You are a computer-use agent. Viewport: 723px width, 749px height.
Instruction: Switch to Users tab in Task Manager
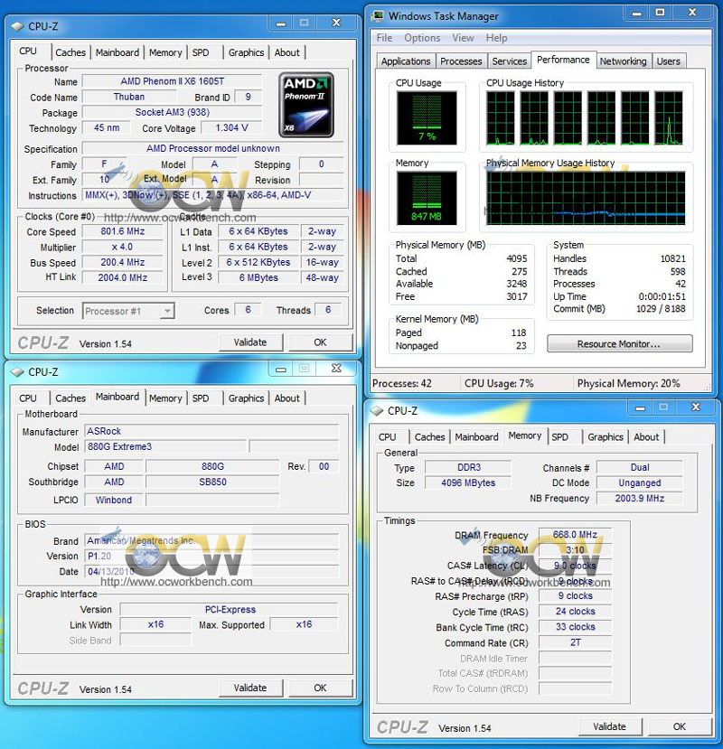pyautogui.click(x=668, y=61)
